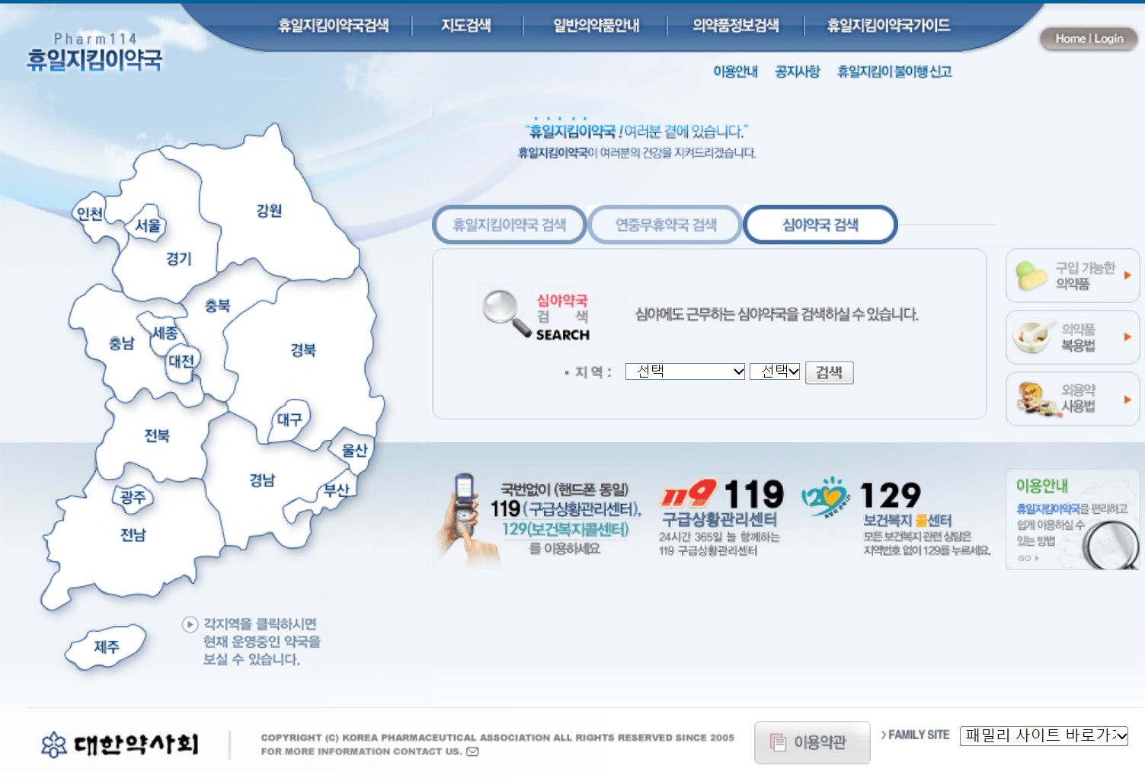Select 충남 region on the map
This screenshot has height=778, width=1145.
click(121, 343)
